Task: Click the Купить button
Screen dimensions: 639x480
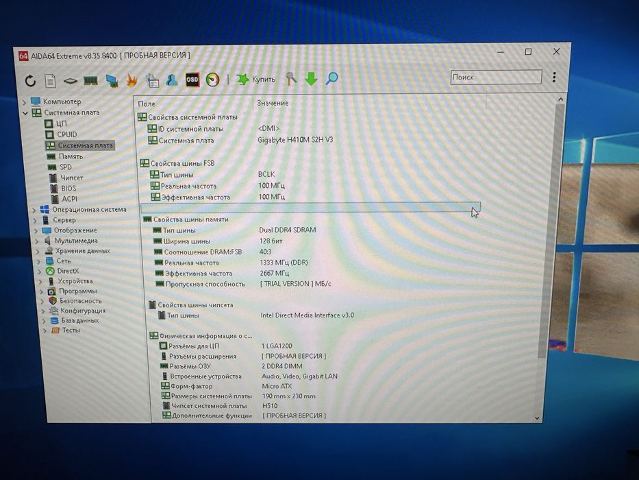Action: click(256, 79)
